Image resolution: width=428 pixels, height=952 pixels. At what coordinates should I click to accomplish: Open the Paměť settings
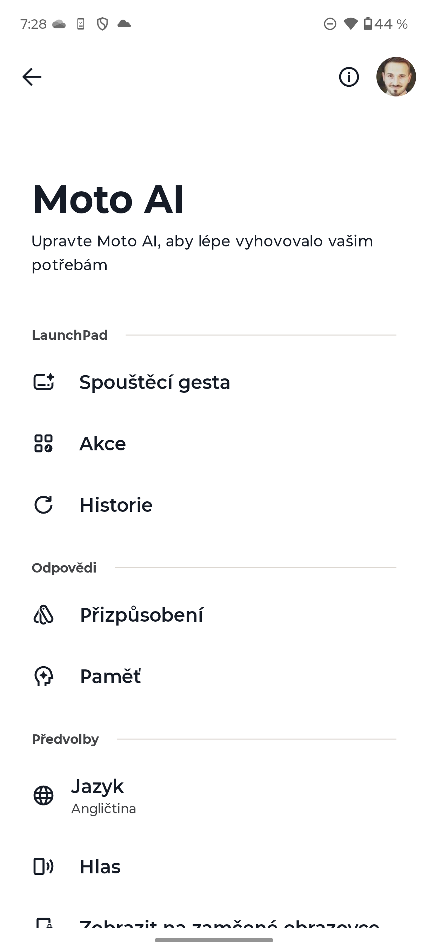tap(111, 676)
